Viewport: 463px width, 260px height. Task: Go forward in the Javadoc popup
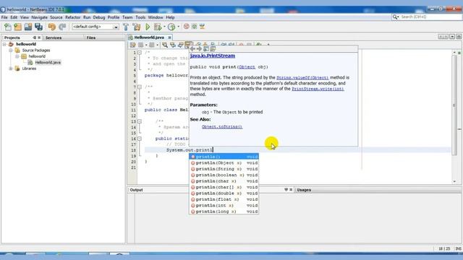(200, 48)
